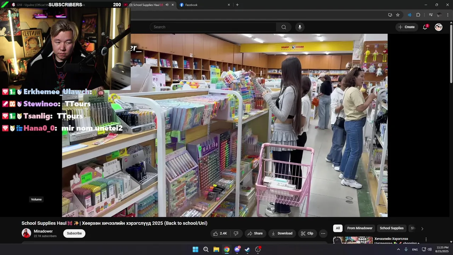Image resolution: width=453 pixels, height=255 pixels.
Task: Select the From Minadower chip
Action: (360, 228)
